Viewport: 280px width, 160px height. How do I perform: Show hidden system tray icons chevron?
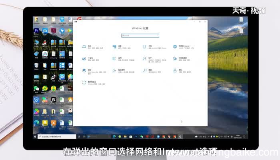[x=208, y=137]
